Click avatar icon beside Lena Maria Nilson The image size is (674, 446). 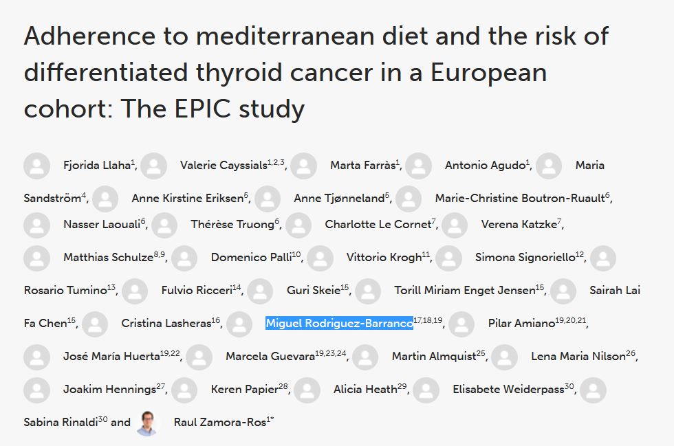tap(505, 357)
